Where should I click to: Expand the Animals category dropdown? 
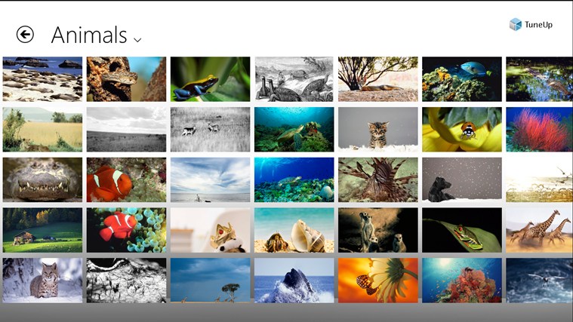click(x=137, y=39)
